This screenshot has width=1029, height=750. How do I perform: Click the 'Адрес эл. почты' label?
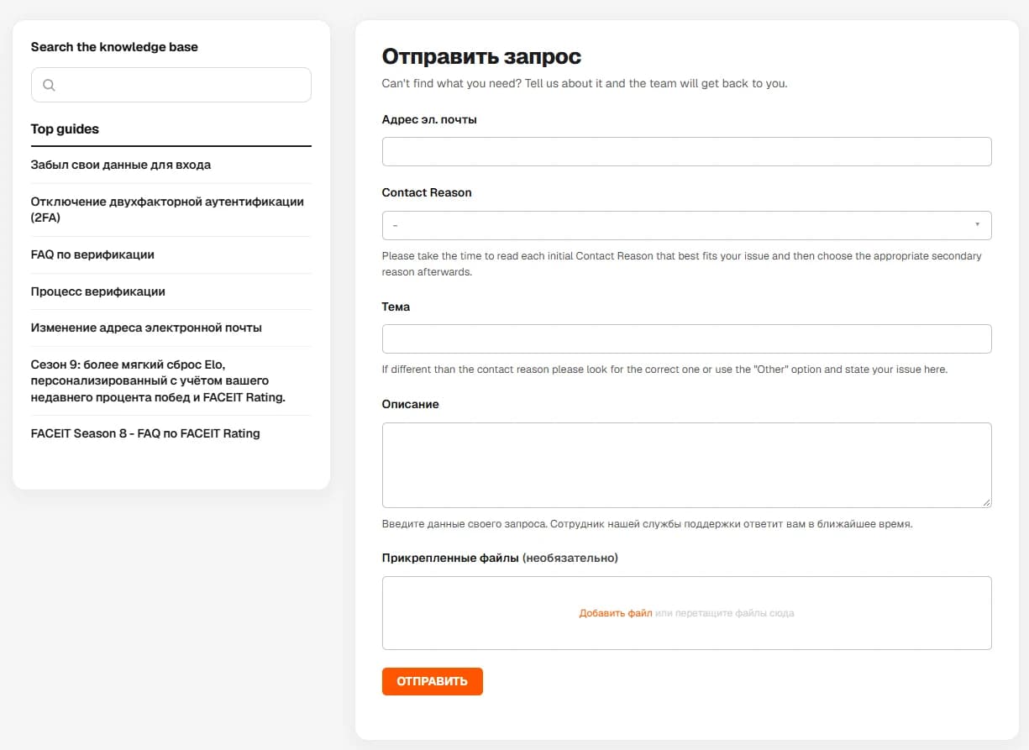click(x=429, y=119)
